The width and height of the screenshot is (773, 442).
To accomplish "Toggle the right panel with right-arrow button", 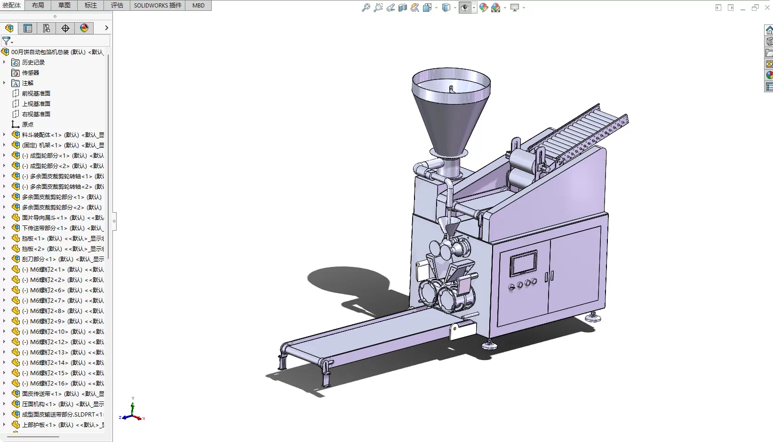I will click(x=731, y=8).
